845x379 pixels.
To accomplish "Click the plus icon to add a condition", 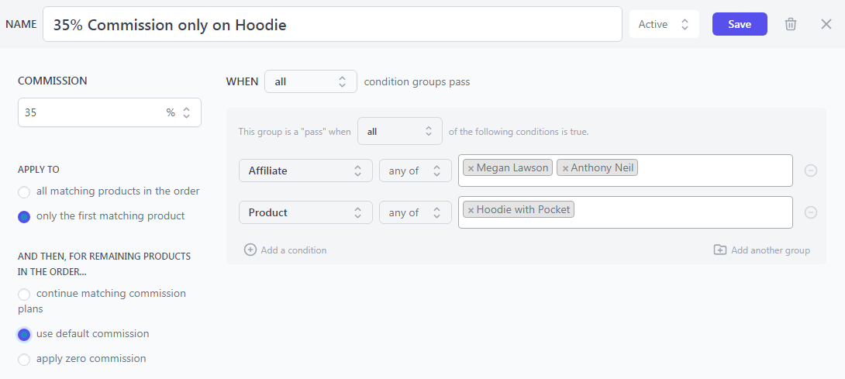I will click(250, 250).
